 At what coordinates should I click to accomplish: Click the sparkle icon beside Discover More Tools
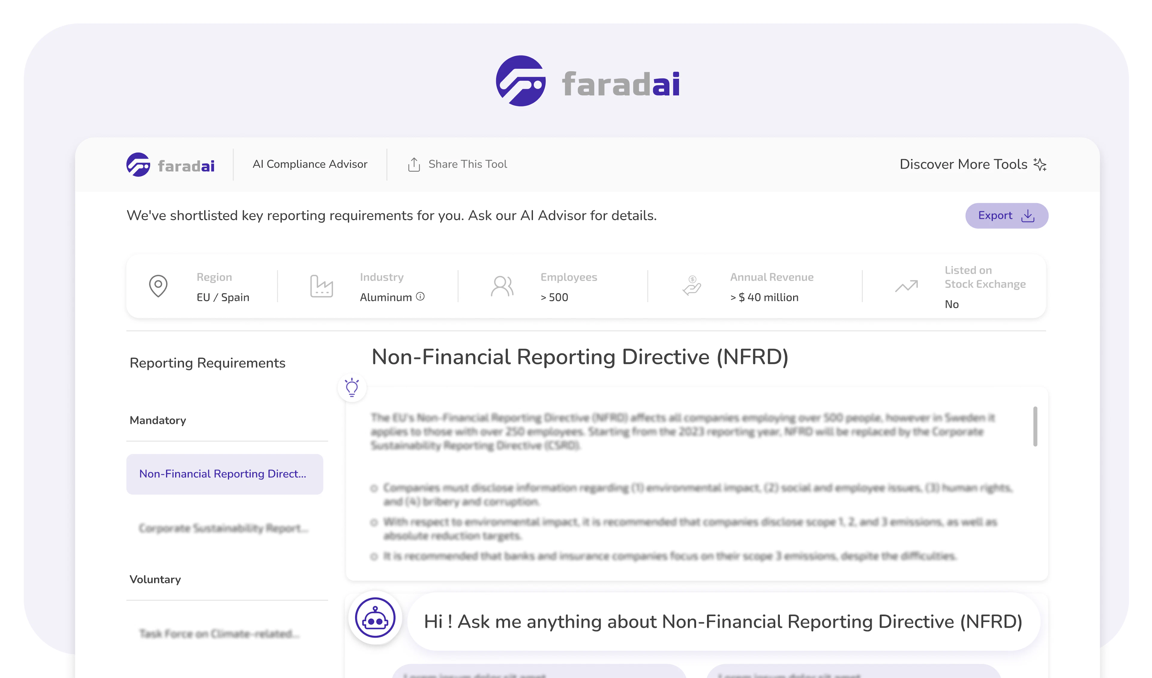click(x=1040, y=164)
